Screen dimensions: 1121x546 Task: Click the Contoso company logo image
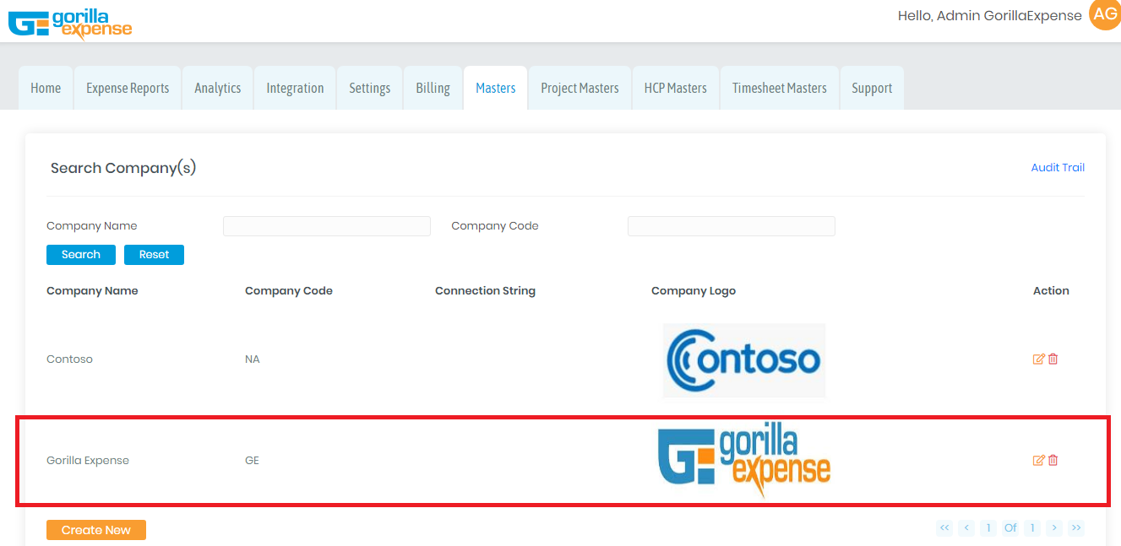point(744,360)
